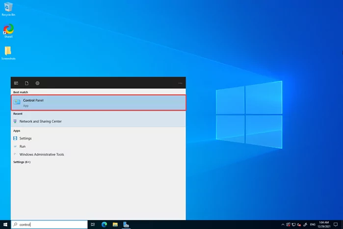This screenshot has width=343, height=229.
Task: Click the magnifier icon in search box
Action: click(x=15, y=225)
